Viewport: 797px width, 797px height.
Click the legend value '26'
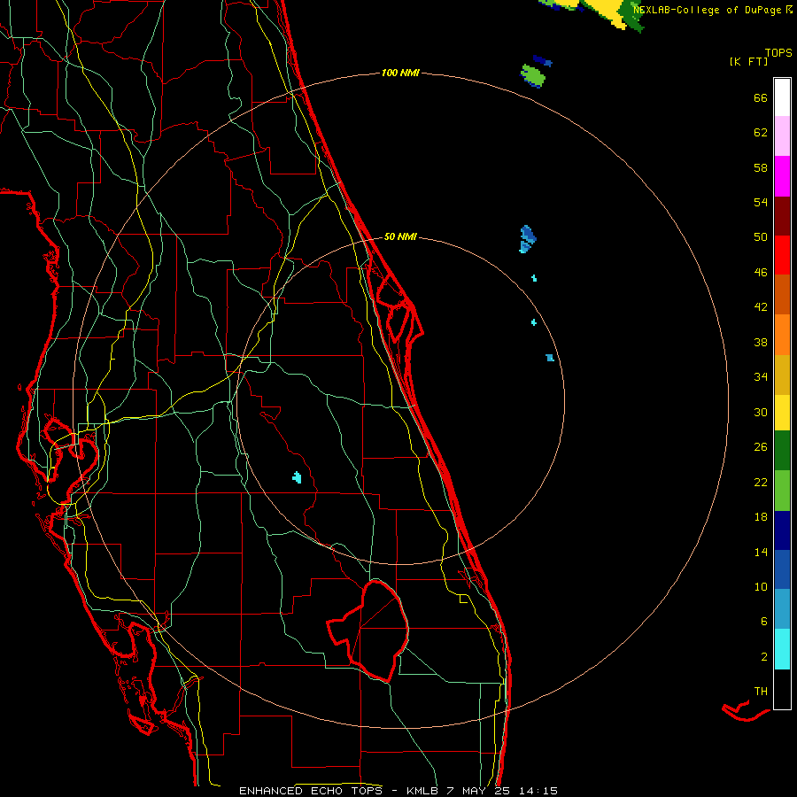coord(761,446)
